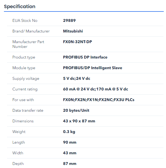166x168 pixels.
Task: Select the 43 mm width value
Action: tap(70, 153)
